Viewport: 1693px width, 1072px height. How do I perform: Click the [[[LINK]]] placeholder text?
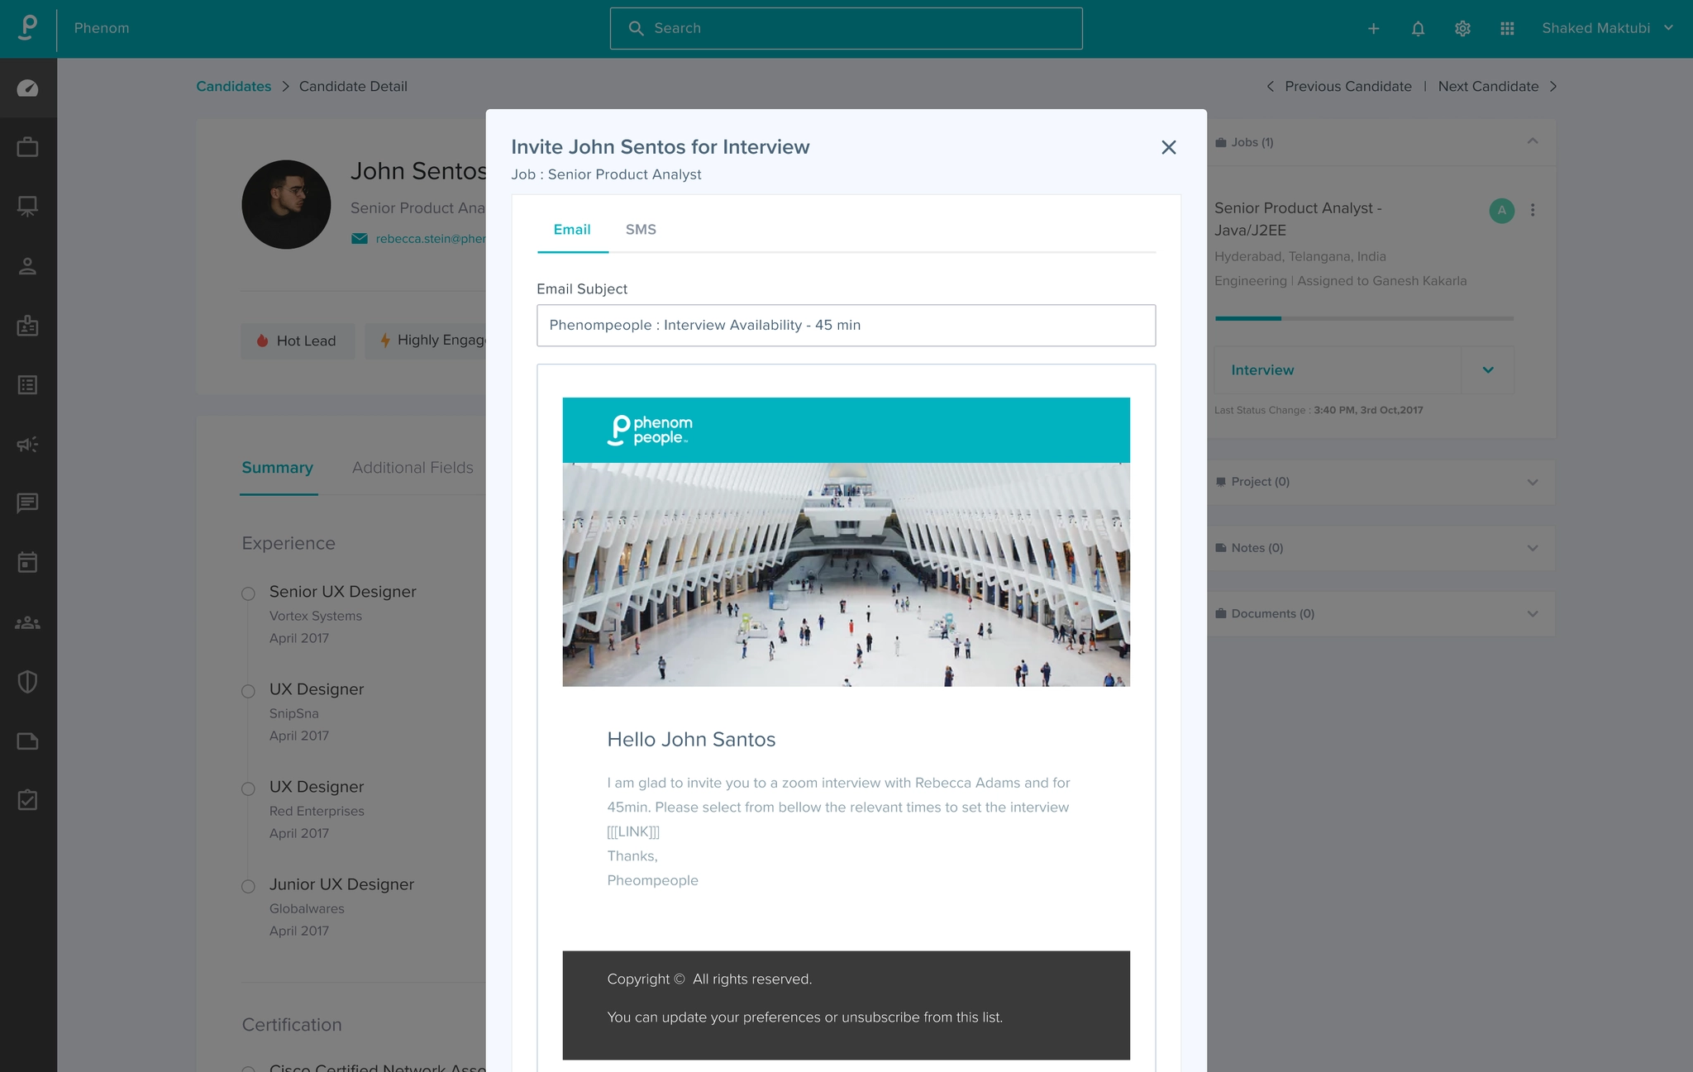(633, 831)
